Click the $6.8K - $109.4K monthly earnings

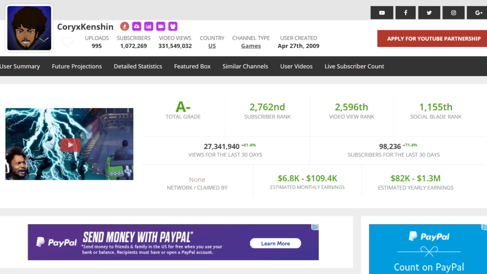(307, 178)
